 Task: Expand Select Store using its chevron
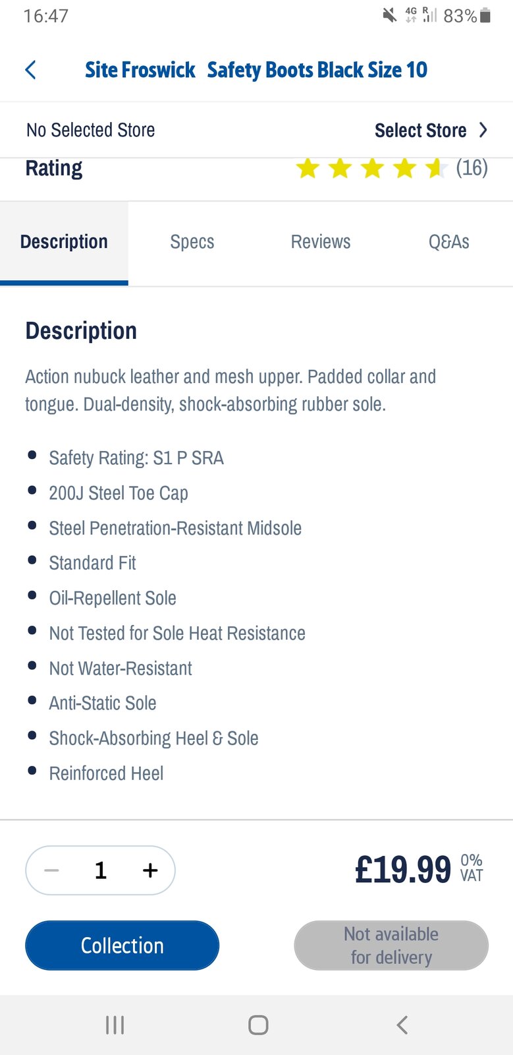pyautogui.click(x=484, y=130)
